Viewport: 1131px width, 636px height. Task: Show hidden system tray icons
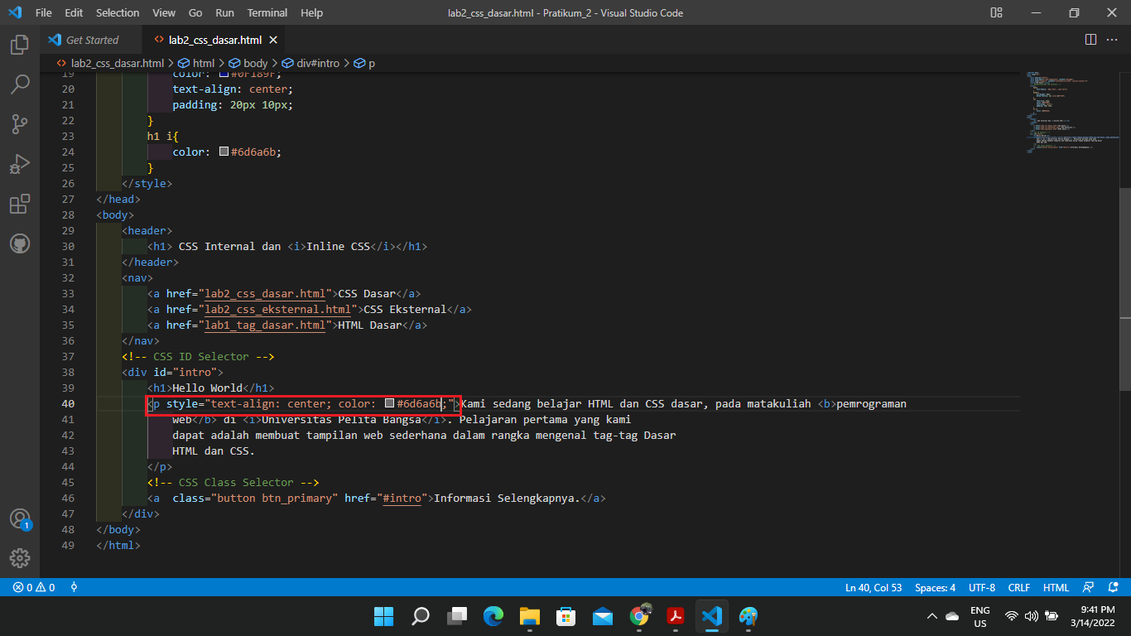[x=932, y=616]
